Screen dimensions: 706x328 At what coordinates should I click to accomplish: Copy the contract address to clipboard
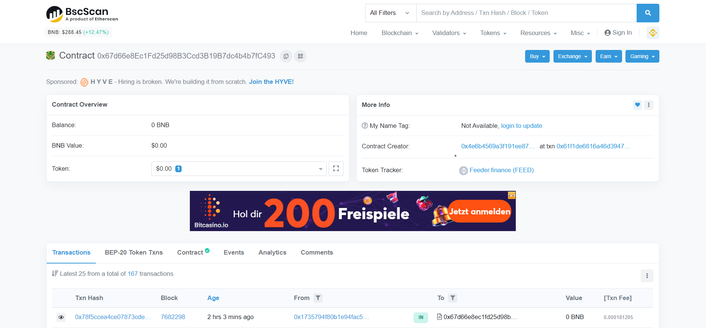(286, 56)
